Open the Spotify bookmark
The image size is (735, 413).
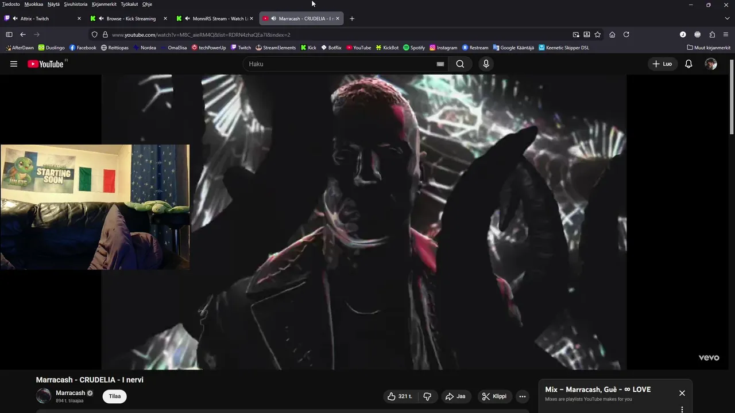(x=414, y=48)
